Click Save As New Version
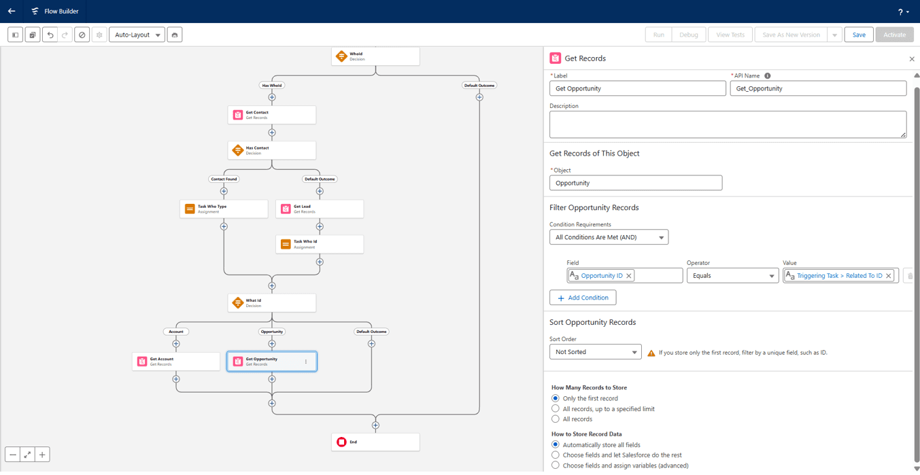 coord(791,35)
